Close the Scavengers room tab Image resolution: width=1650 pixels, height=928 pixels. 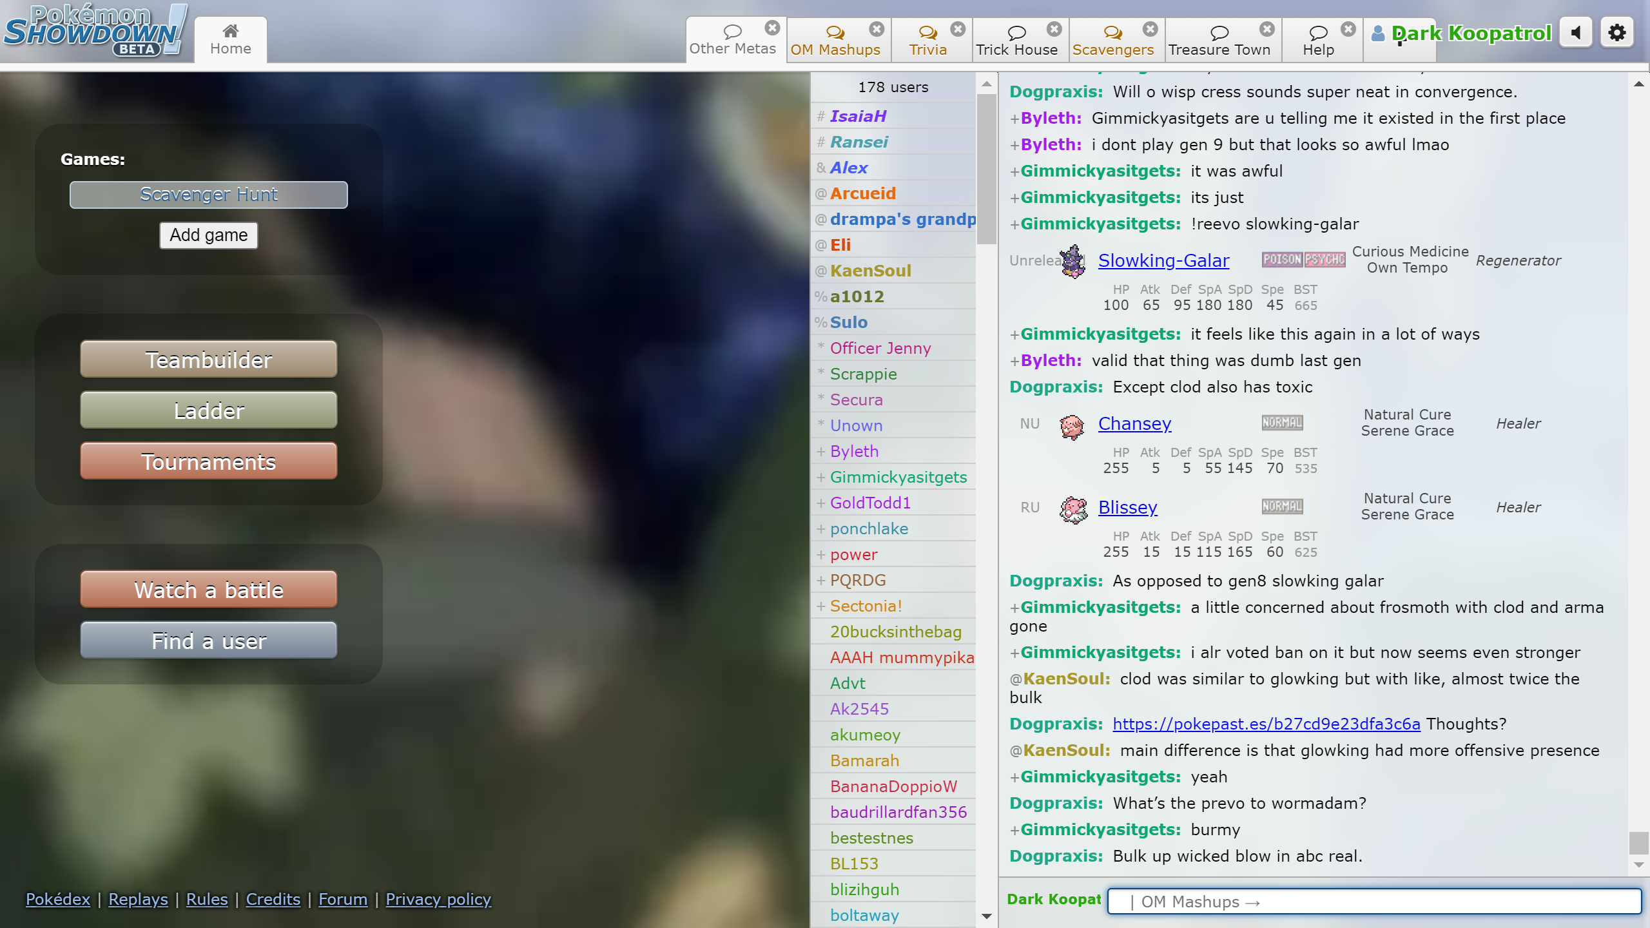click(1150, 29)
